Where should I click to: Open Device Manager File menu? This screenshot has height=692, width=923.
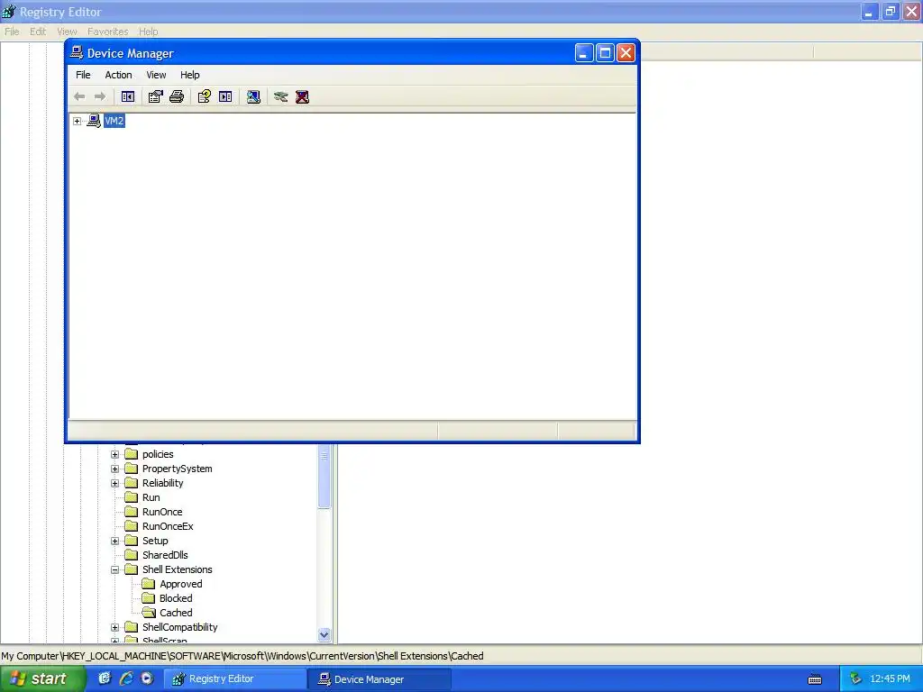point(83,75)
